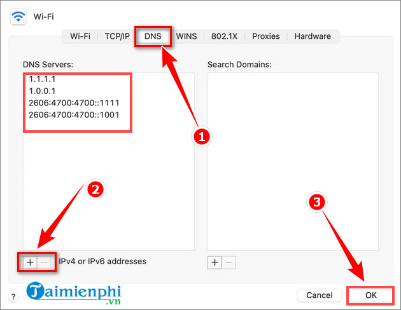Open the Proxies tab
This screenshot has width=401, height=310.
coord(265,36)
